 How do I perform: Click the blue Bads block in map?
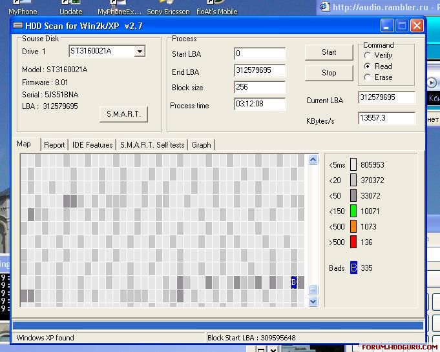pos(294,282)
